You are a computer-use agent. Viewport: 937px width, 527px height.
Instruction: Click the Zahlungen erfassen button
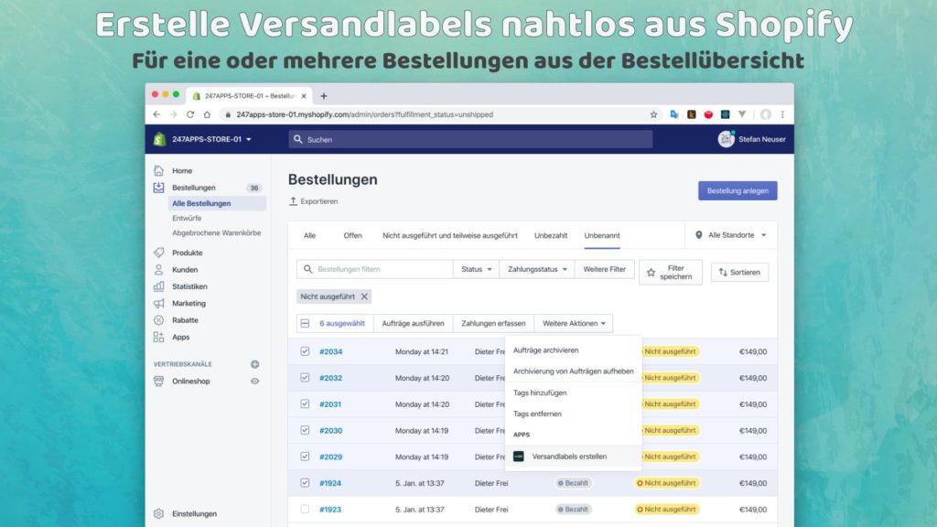493,323
